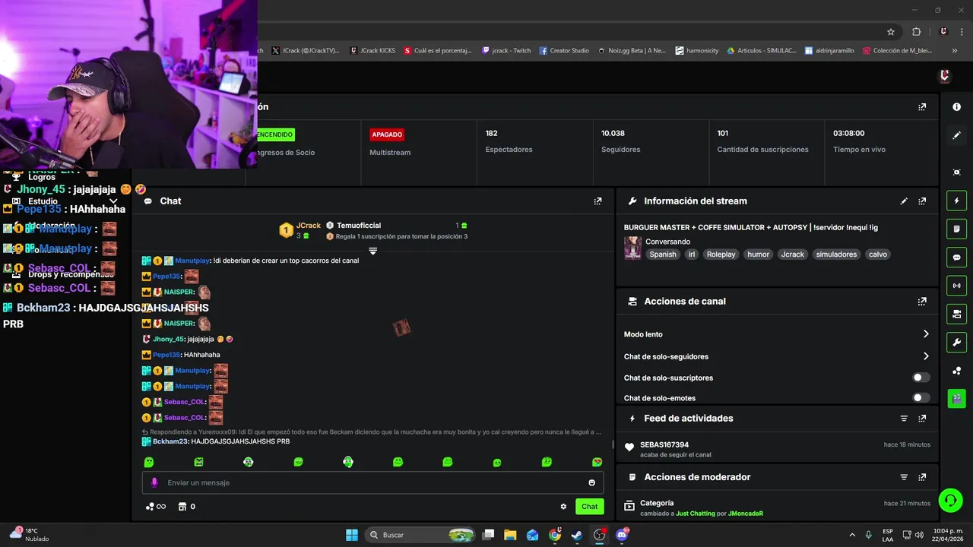This screenshot has width=973, height=547.
Task: Open the emoji picker in message box
Action: pos(591,482)
